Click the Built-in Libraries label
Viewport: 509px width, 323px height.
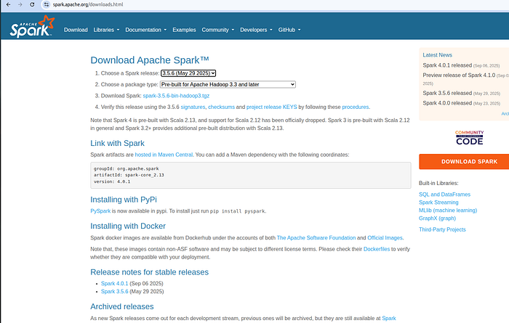pyautogui.click(x=438, y=184)
